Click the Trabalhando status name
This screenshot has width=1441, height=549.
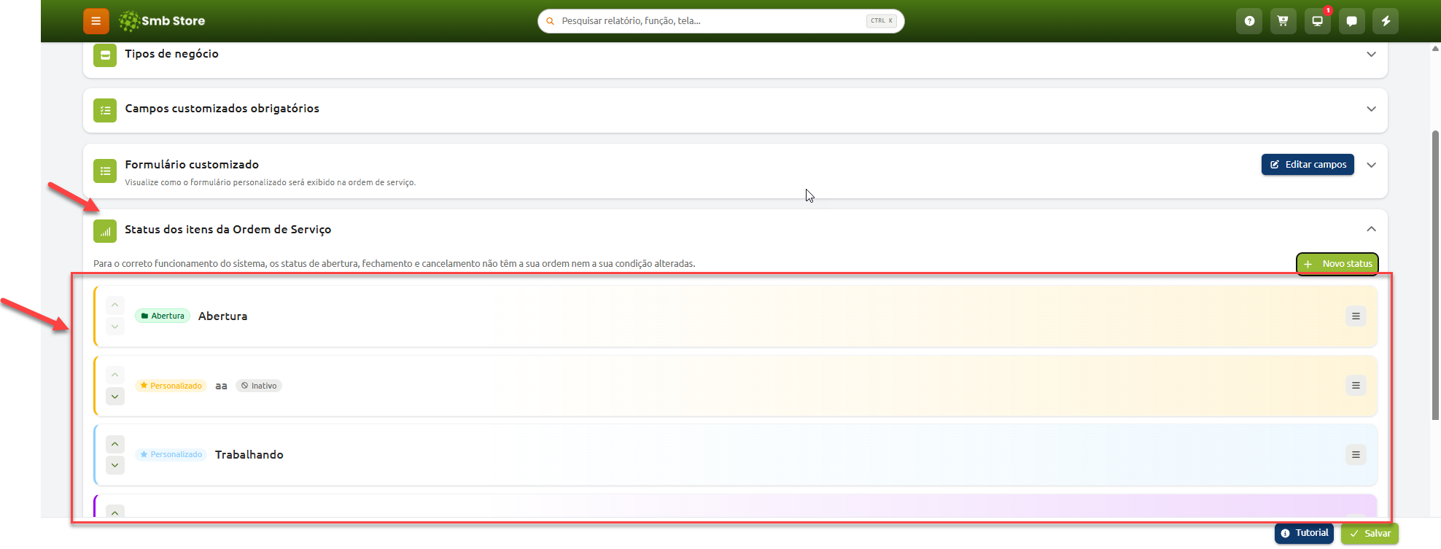tap(249, 455)
